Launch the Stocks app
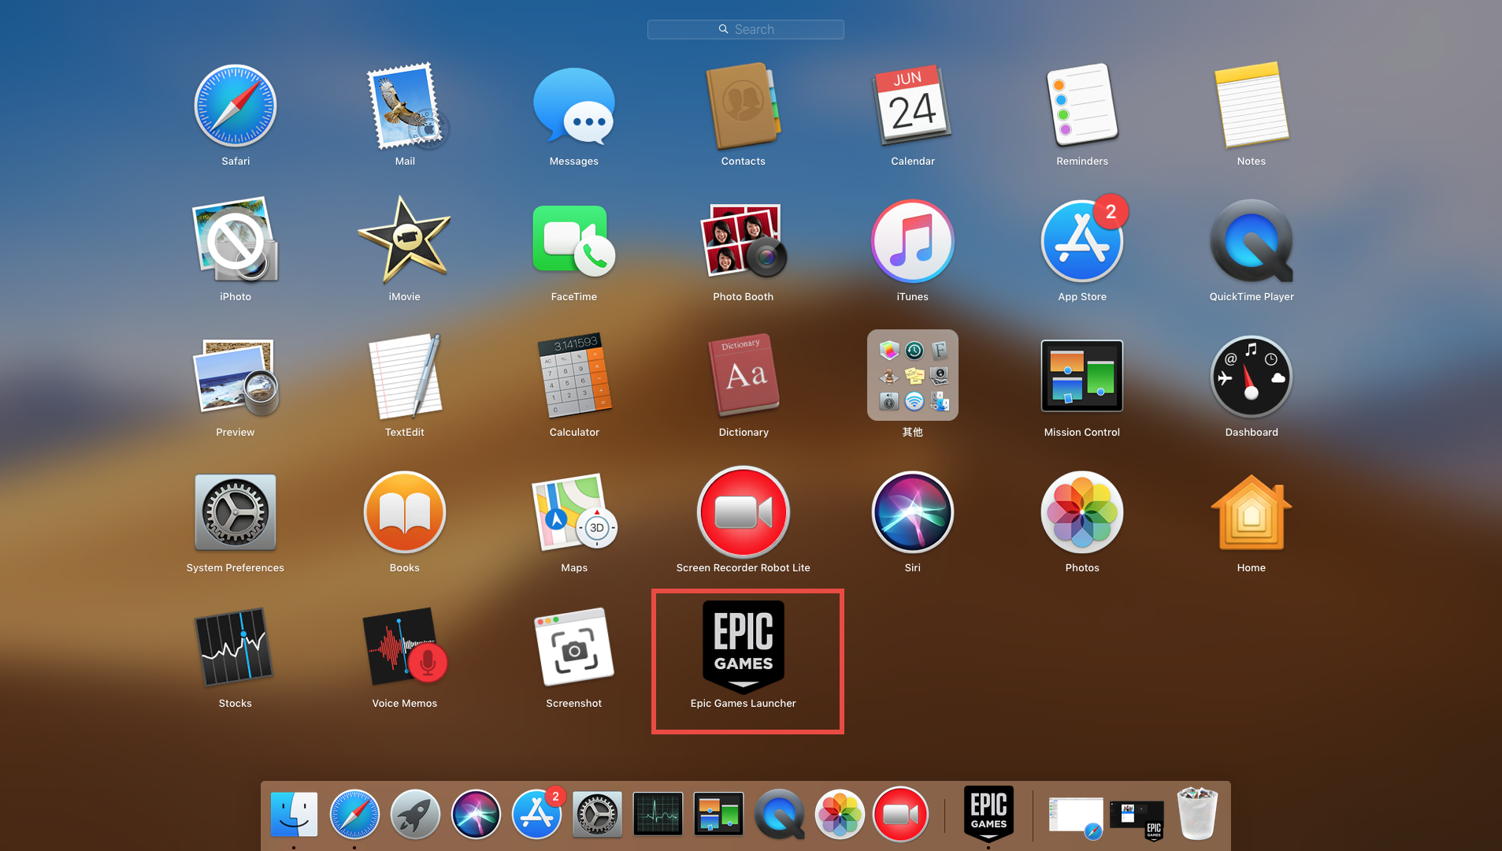 tap(235, 646)
